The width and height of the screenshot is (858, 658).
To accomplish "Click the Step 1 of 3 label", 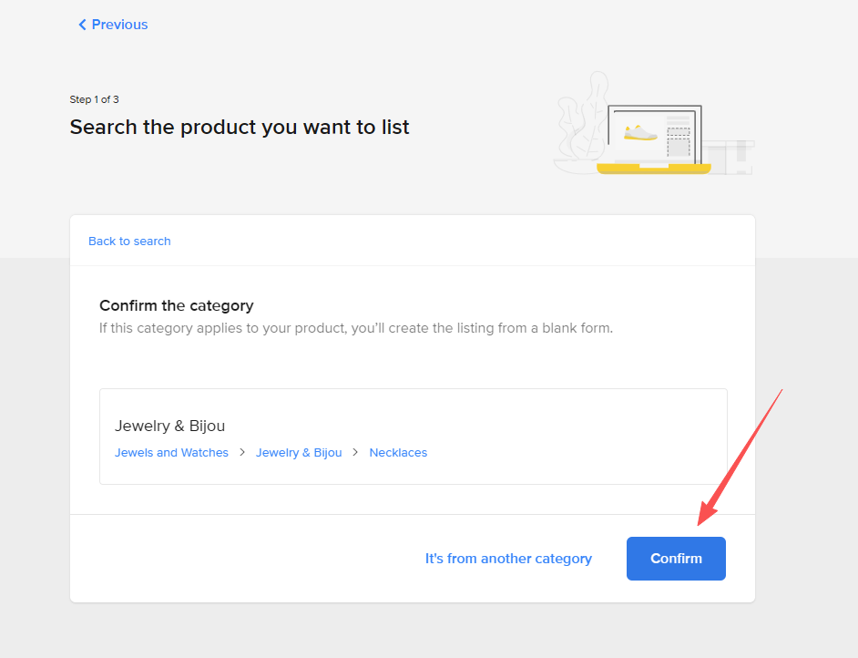I will coord(94,99).
